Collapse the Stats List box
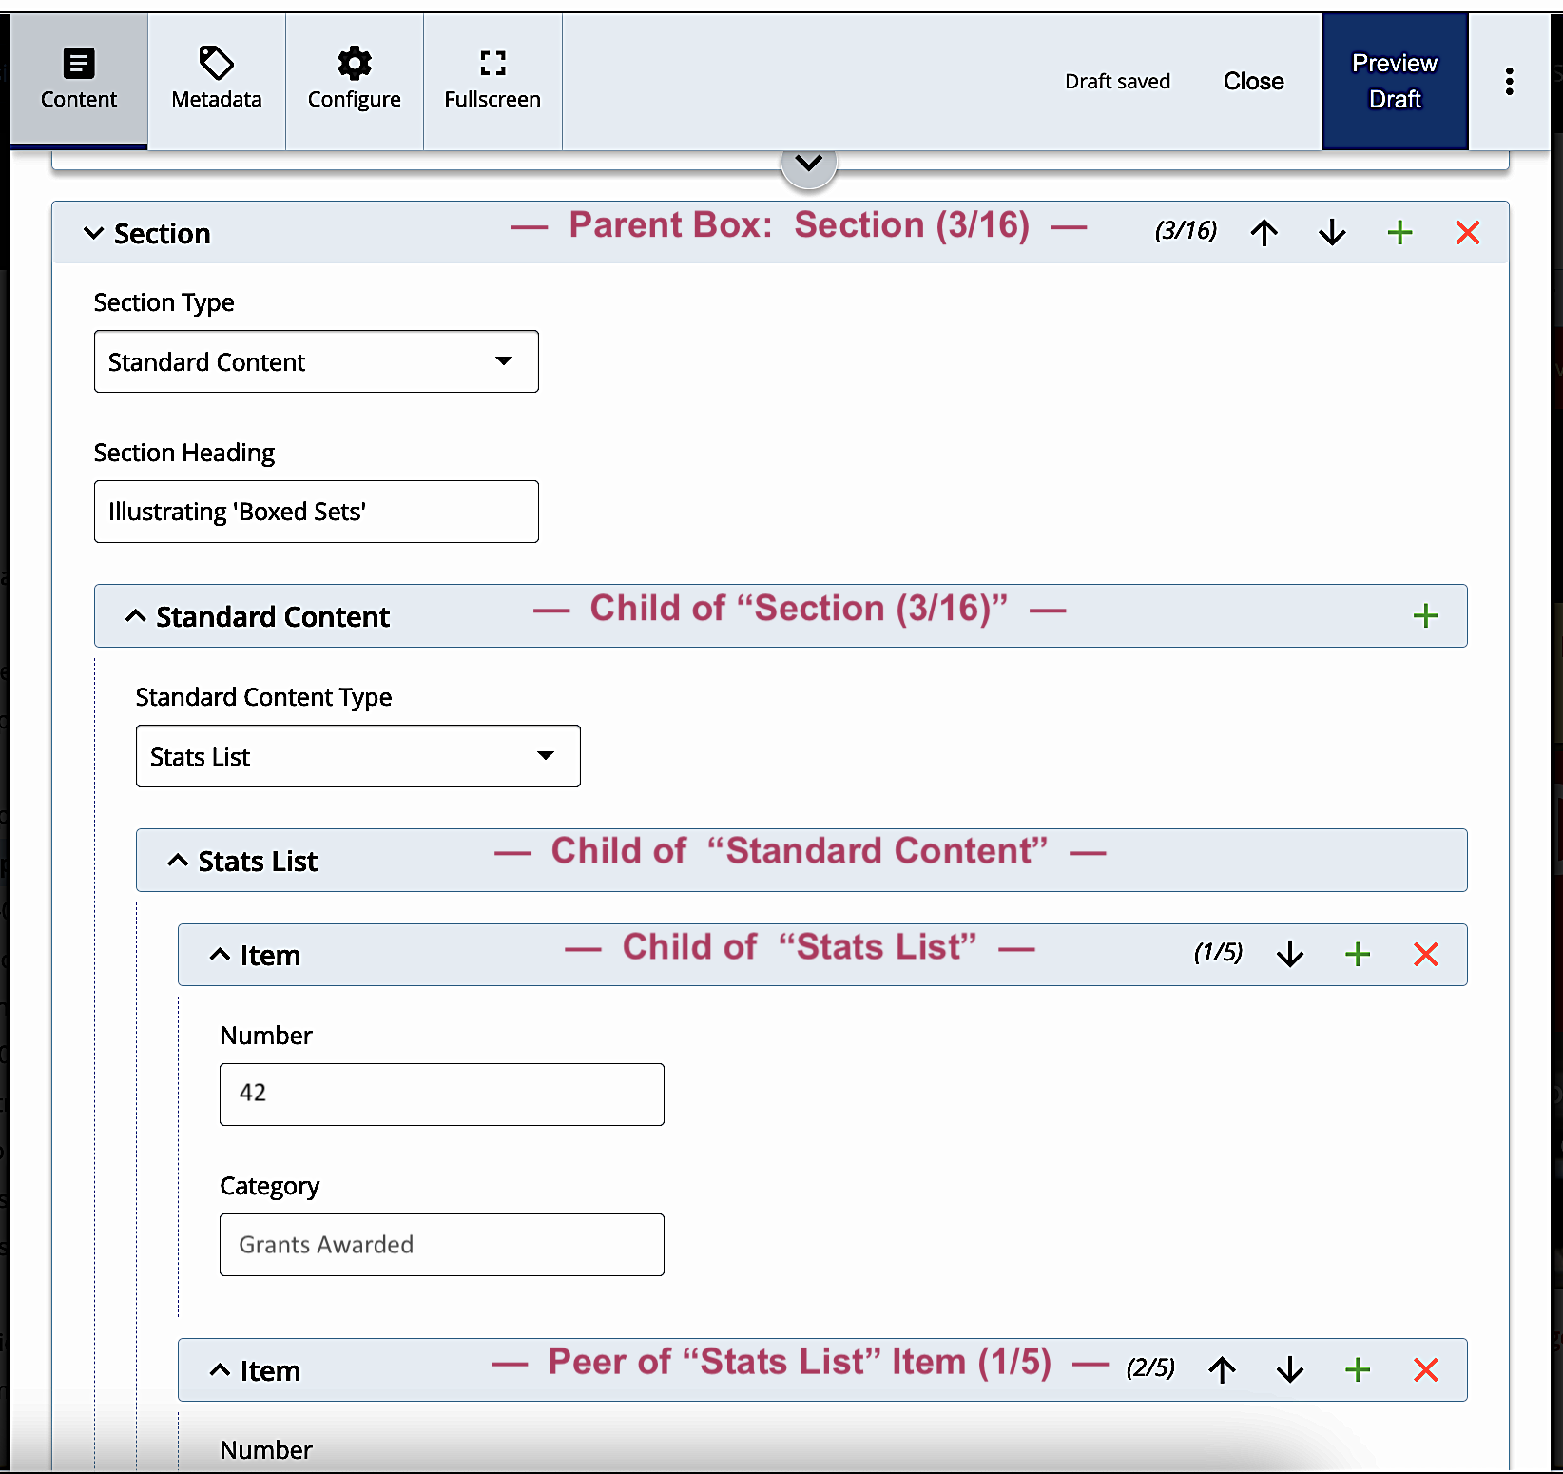Image resolution: width=1563 pixels, height=1474 pixels. [178, 861]
